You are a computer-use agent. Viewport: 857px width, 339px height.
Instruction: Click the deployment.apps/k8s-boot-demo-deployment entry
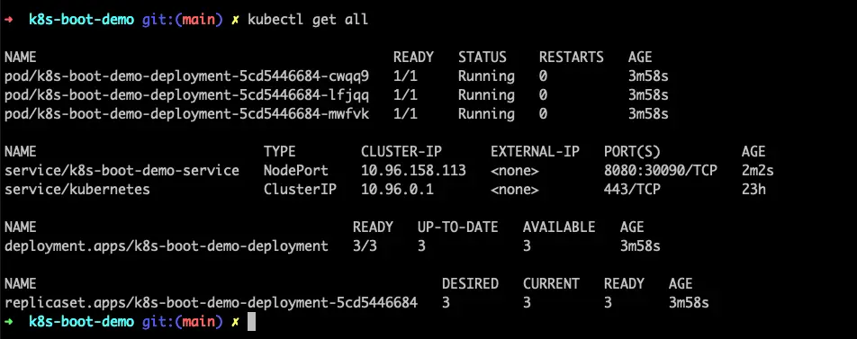pyautogui.click(x=167, y=246)
